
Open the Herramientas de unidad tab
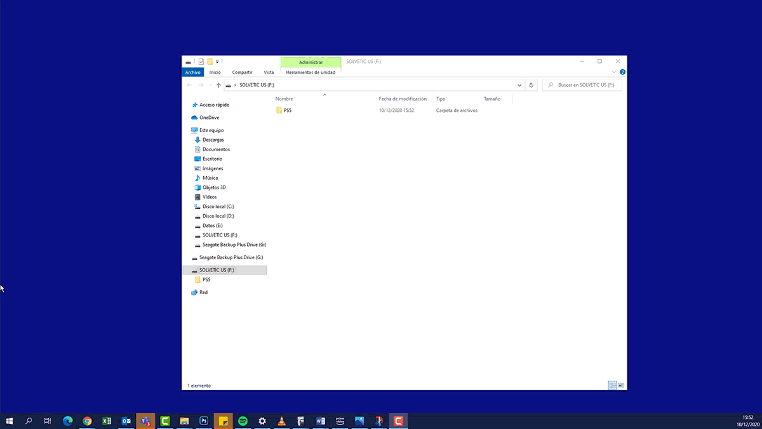coord(311,72)
